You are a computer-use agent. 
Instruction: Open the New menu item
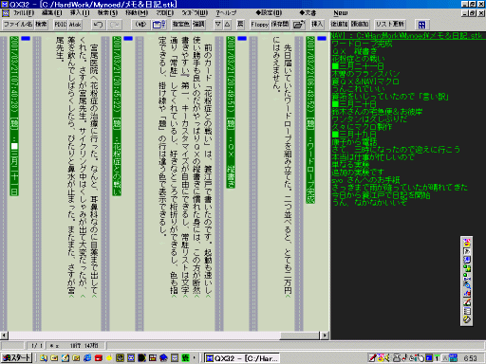click(341, 13)
